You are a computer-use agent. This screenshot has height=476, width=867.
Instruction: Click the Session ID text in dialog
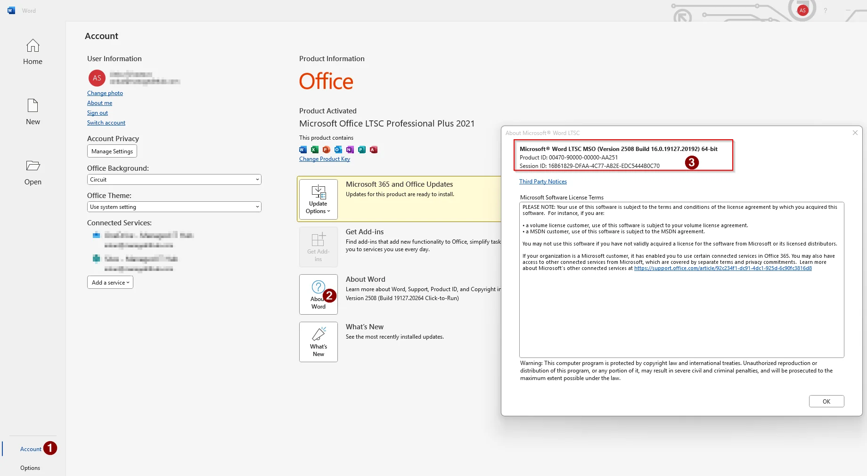click(589, 166)
